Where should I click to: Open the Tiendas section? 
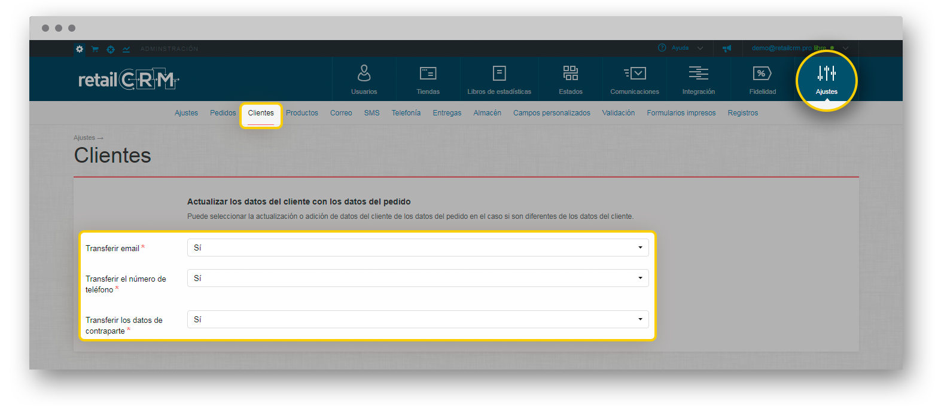(x=428, y=80)
